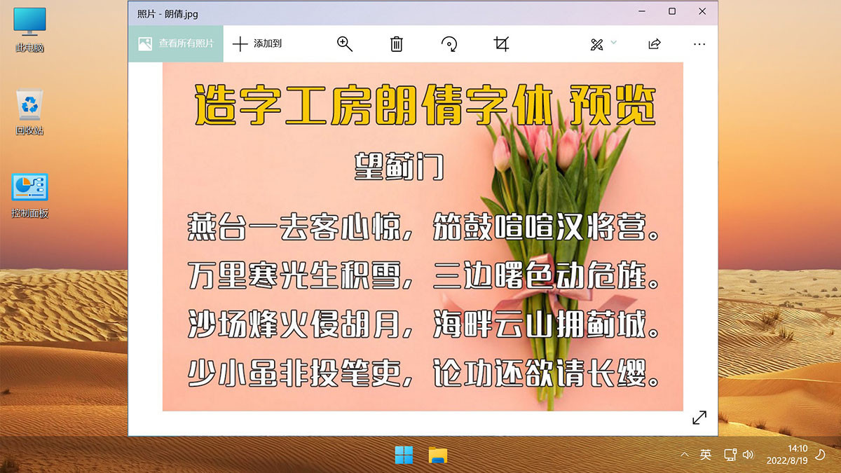Click 添加到 button
841x473 pixels.
(x=257, y=43)
